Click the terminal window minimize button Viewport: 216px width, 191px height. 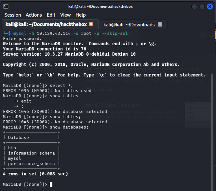tap(194, 7)
